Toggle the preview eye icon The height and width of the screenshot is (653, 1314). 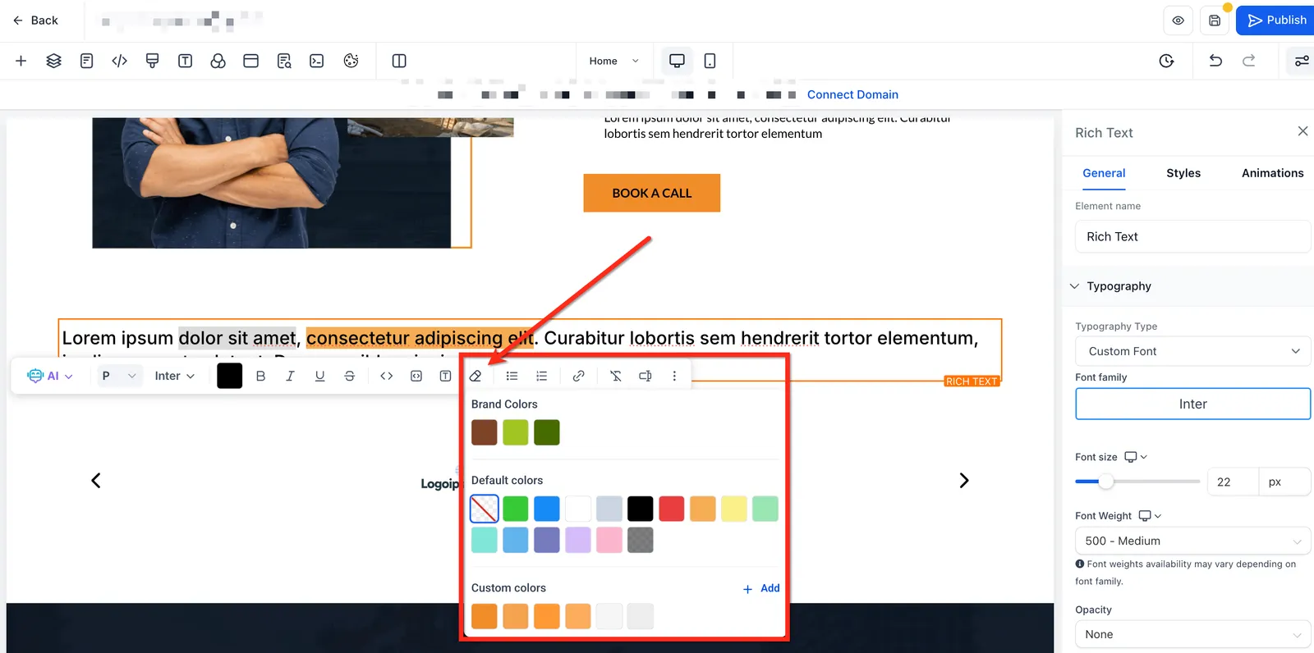coord(1178,21)
